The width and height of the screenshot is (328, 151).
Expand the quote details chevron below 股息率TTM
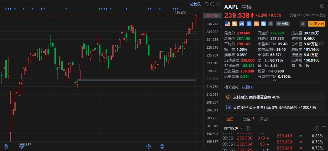pyautogui.click(x=275, y=81)
